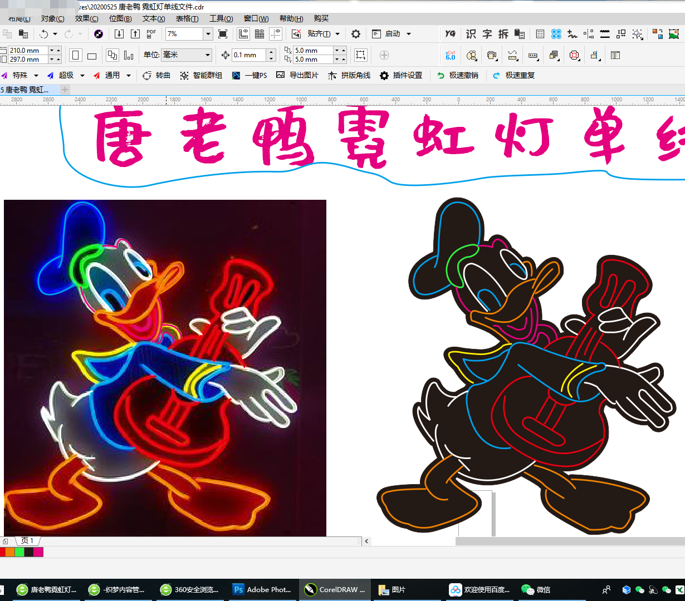
Task: Click the YG plugin icon
Action: pyautogui.click(x=450, y=34)
